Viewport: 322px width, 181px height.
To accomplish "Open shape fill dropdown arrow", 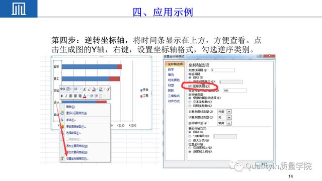I will [97, 89].
